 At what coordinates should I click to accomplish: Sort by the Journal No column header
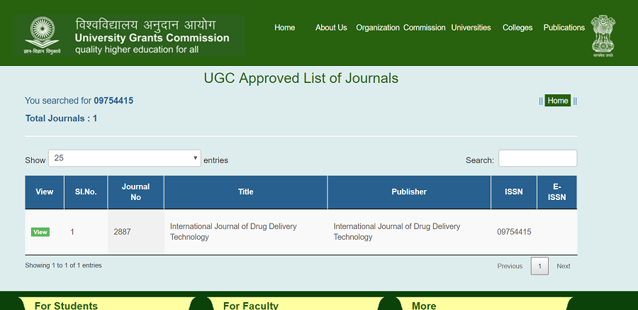point(136,192)
